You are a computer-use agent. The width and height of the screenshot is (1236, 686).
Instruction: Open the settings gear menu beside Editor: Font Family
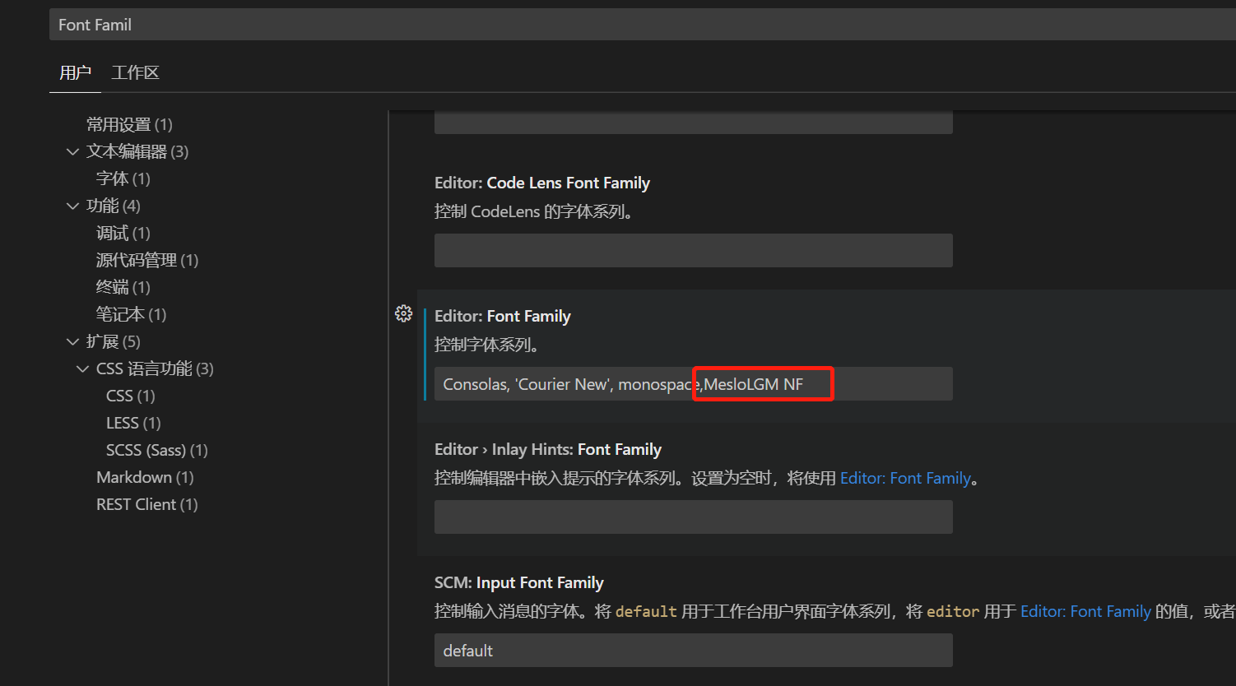pyautogui.click(x=403, y=313)
